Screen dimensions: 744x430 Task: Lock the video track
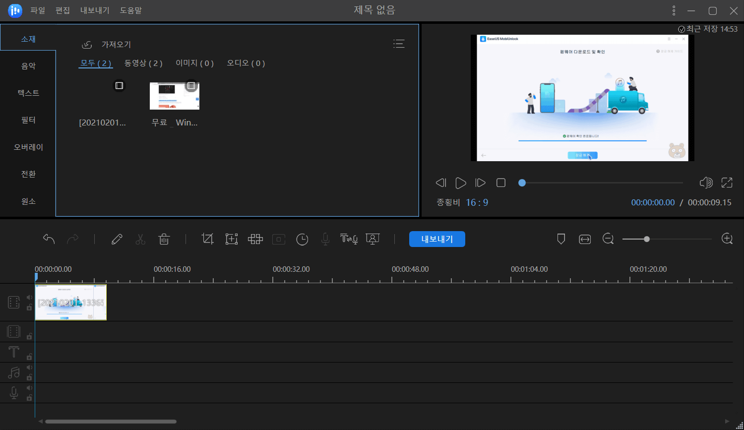pos(29,307)
